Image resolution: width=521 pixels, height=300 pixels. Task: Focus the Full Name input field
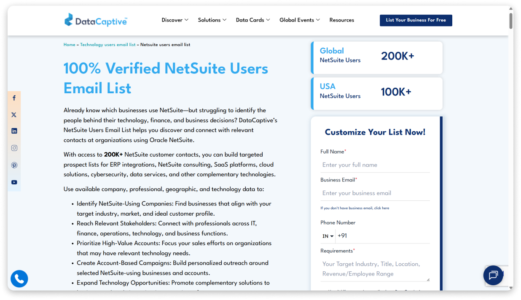pos(375,165)
